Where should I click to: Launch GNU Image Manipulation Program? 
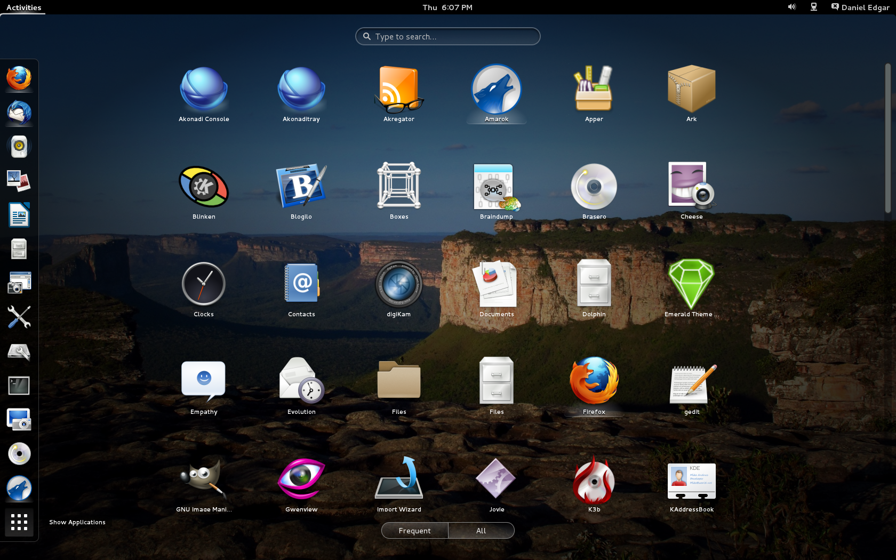coord(204,484)
